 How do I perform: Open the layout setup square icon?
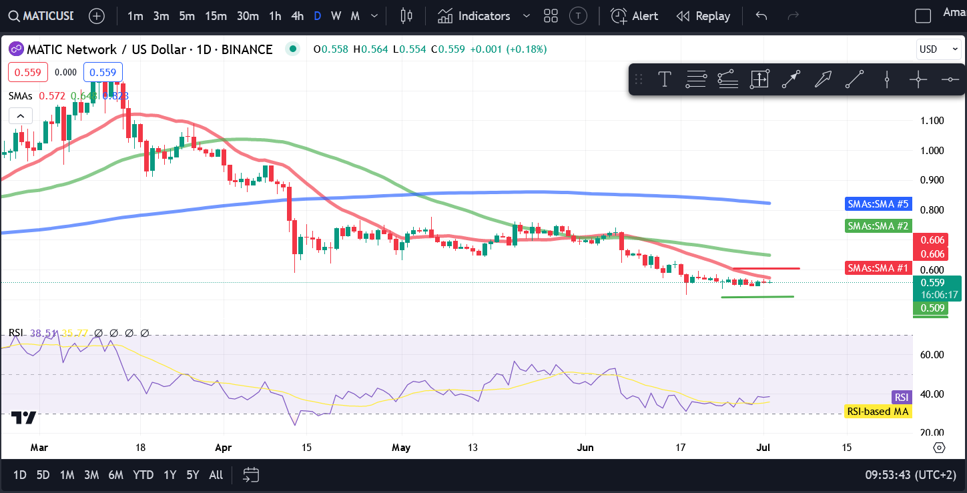click(x=923, y=16)
